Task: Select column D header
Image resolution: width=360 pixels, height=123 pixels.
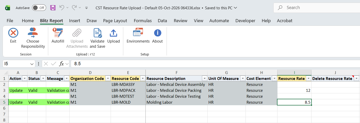Action: tap(90, 73)
